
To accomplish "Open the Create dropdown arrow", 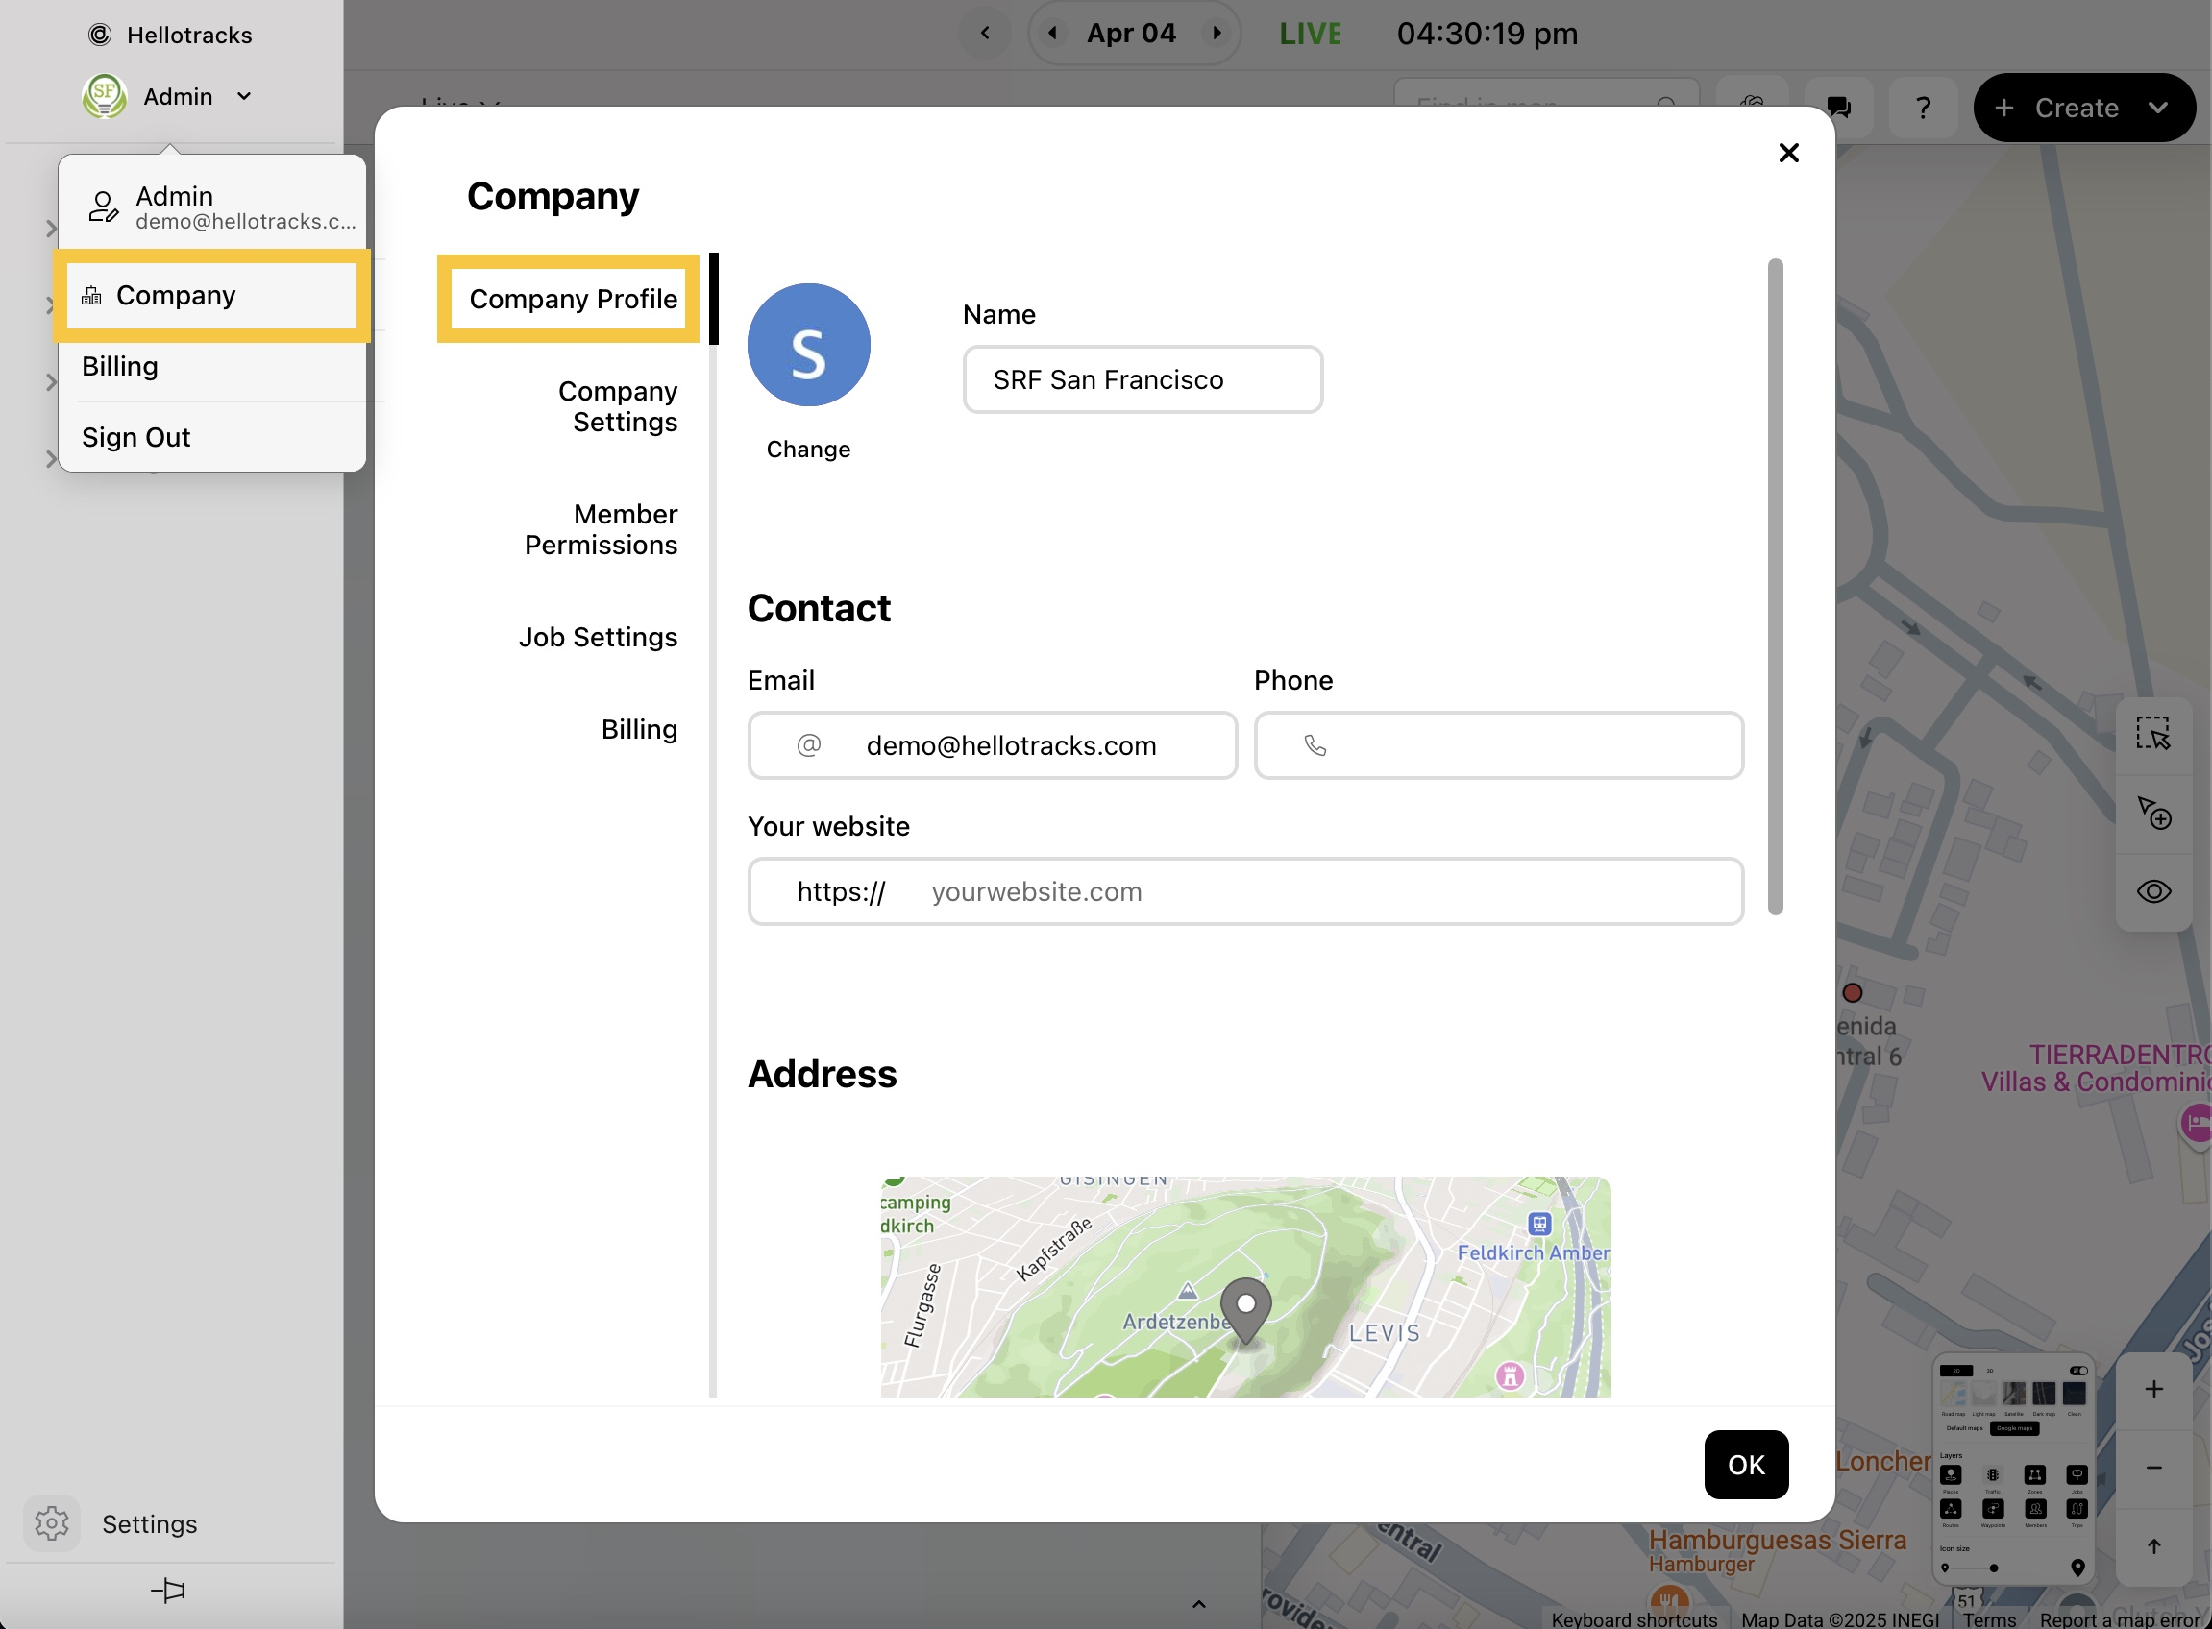I will tap(2158, 108).
